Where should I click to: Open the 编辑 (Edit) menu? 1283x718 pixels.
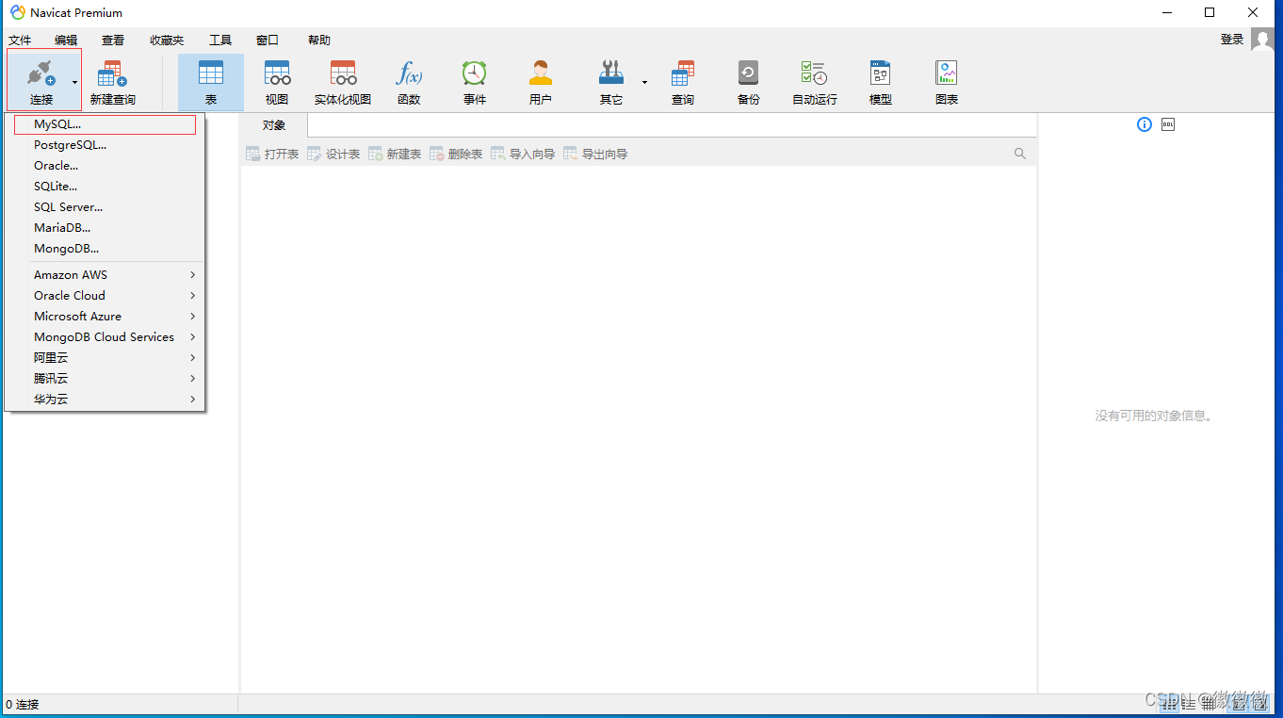pyautogui.click(x=66, y=41)
